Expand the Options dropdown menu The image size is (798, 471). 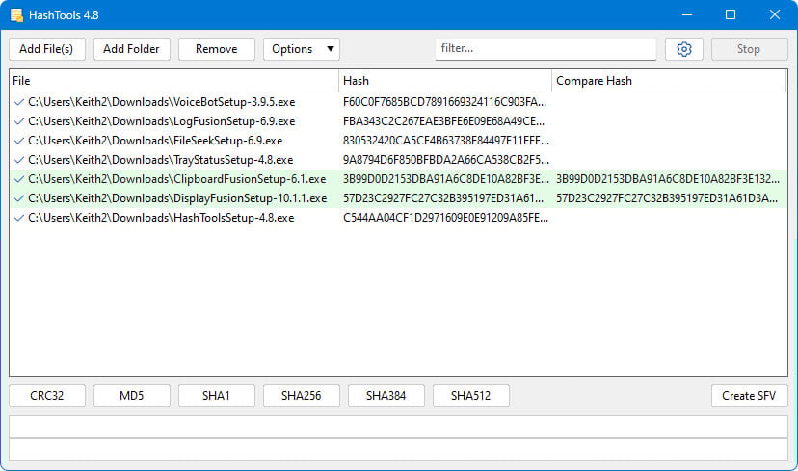[301, 49]
